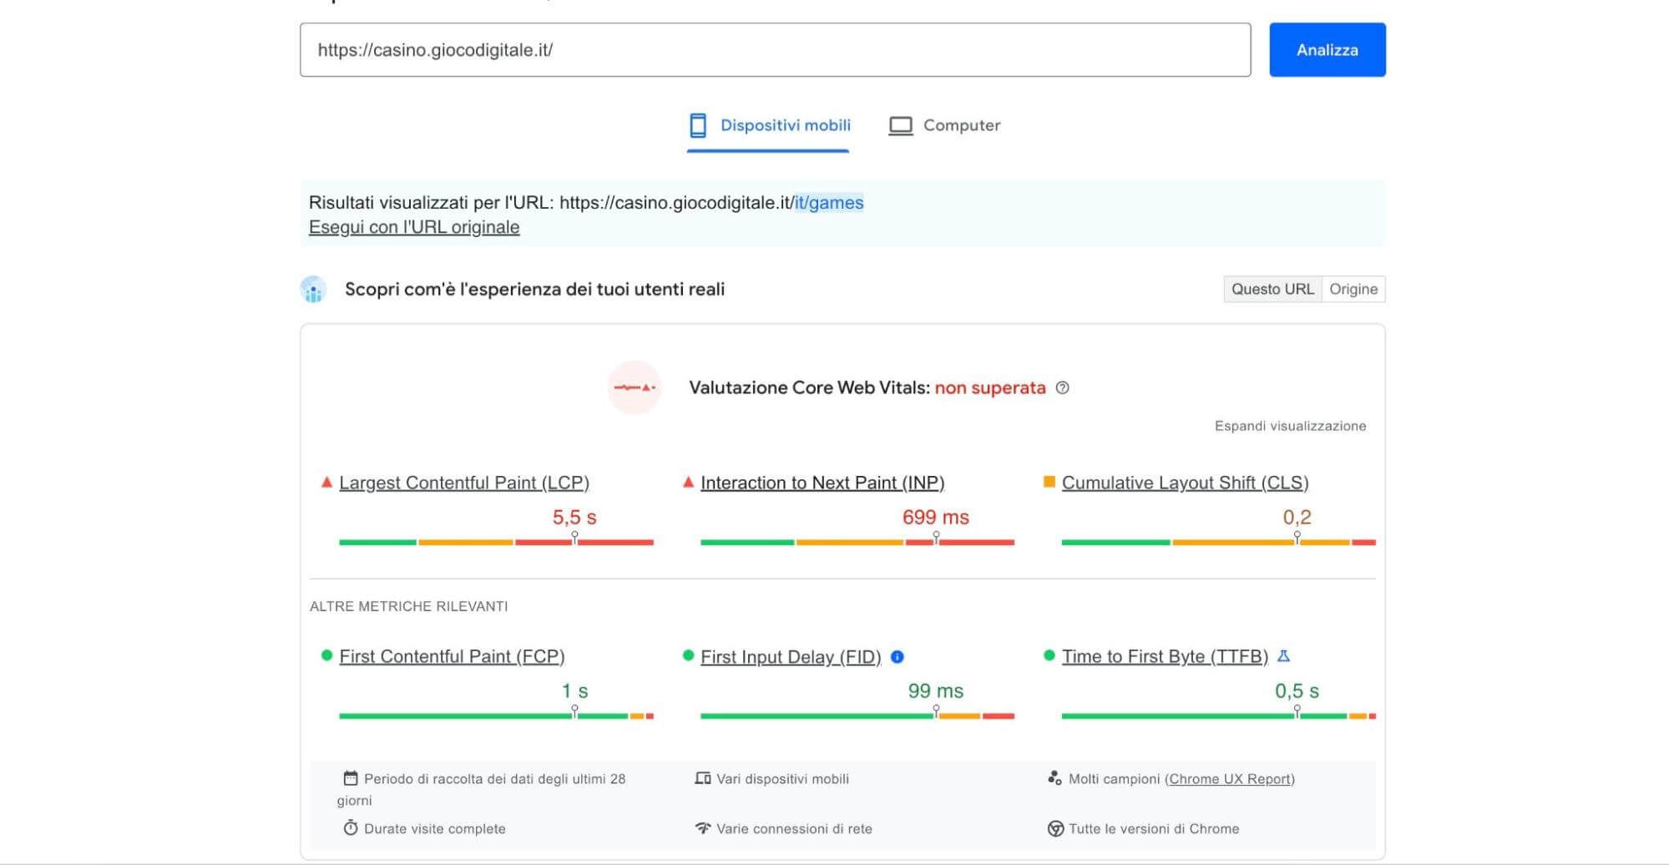Click Scopri com'è l'esperienza heading
Viewport: 1669px width, 865px height.
[x=534, y=290]
